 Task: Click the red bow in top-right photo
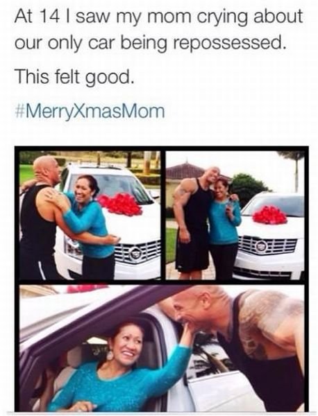[x=269, y=215]
